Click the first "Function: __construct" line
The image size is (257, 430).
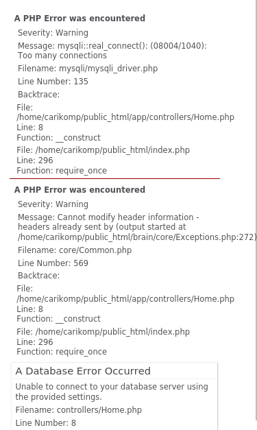point(59,137)
